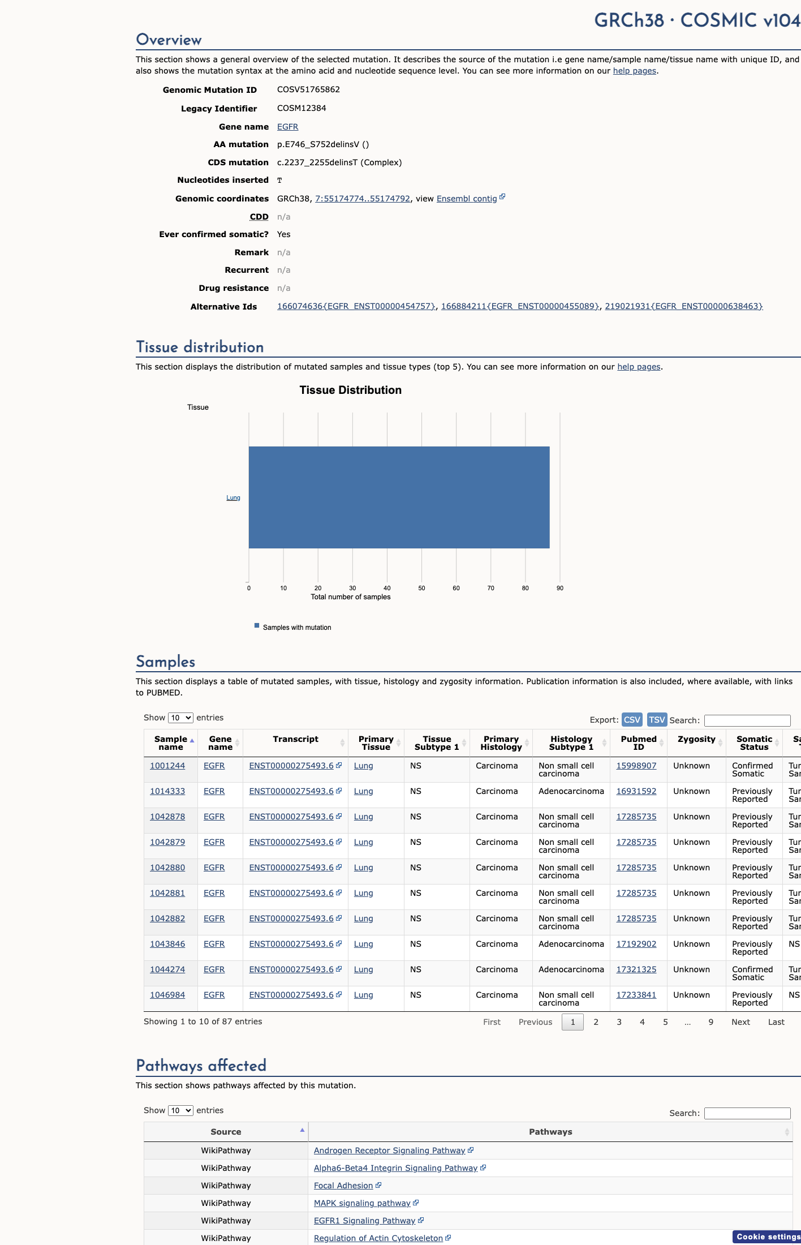Sort pathways by Pathways column
Viewport: 801px width, 1245px height.
tap(550, 1132)
